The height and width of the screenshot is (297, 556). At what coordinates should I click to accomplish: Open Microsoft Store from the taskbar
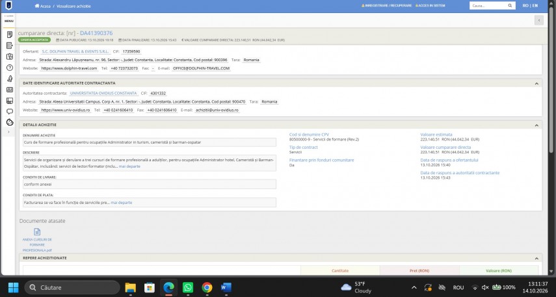(x=150, y=287)
